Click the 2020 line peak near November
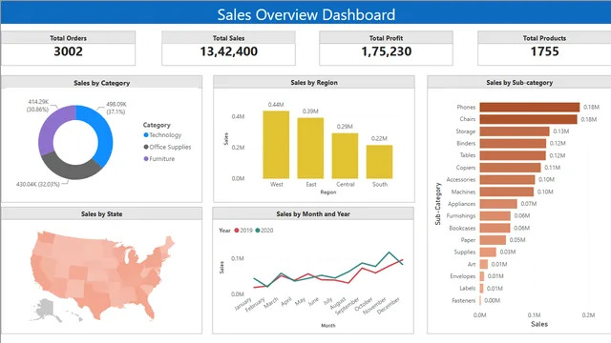This screenshot has height=343, width=611. [389, 252]
